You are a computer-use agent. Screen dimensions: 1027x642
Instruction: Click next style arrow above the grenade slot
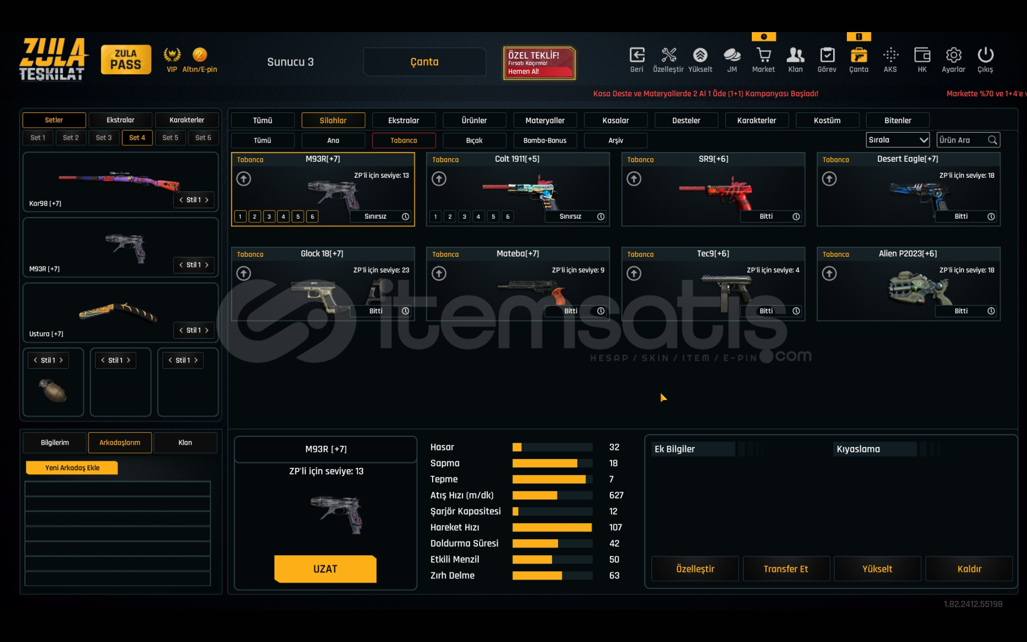[61, 360]
